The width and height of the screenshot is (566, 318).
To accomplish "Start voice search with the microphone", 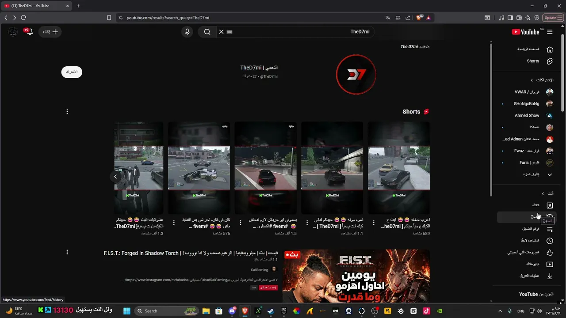I will [x=187, y=32].
